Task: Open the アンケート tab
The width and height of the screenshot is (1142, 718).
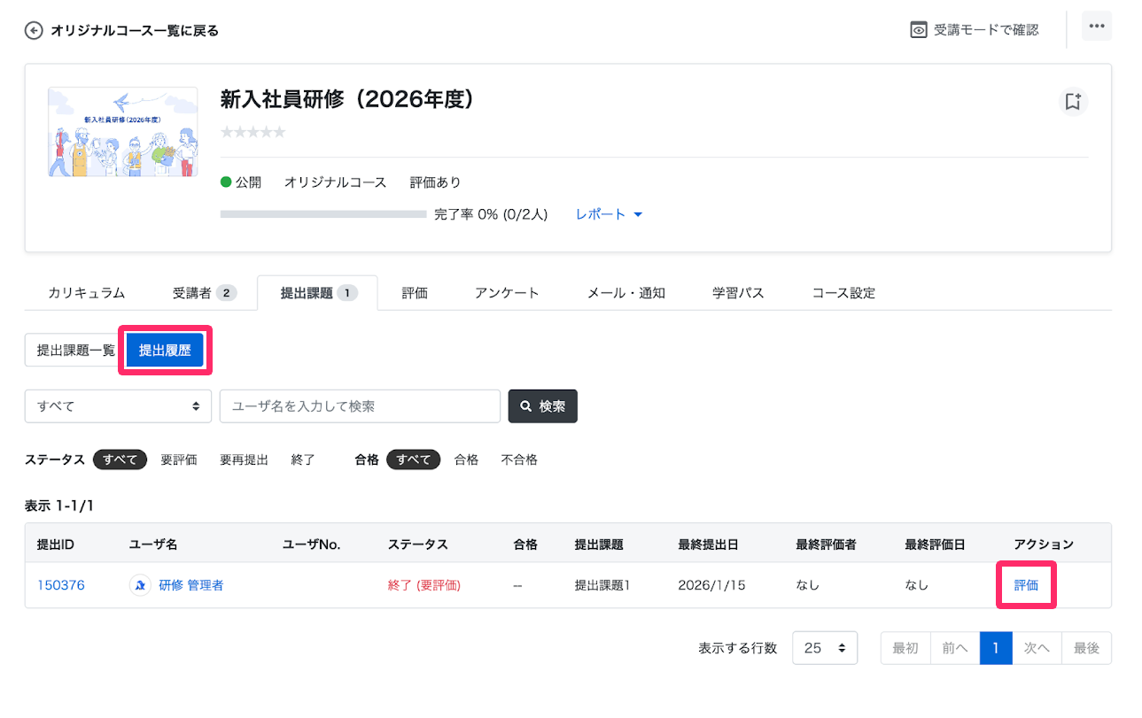Action: point(507,293)
